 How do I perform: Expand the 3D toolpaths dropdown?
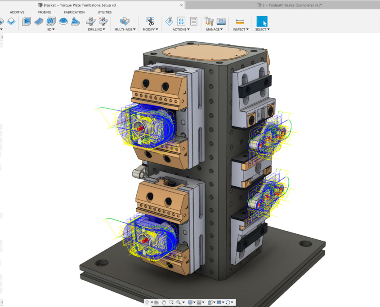[x=51, y=30]
